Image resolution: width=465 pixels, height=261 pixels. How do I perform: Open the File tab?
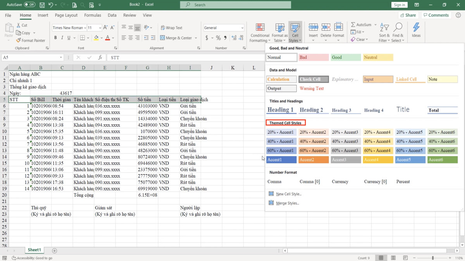click(x=8, y=15)
